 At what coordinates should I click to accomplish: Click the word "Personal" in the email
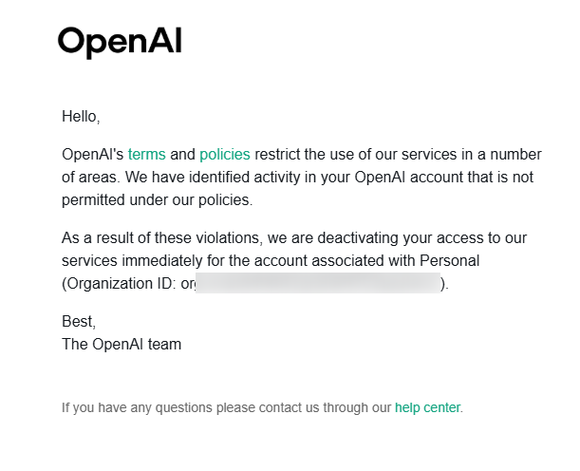point(449,260)
